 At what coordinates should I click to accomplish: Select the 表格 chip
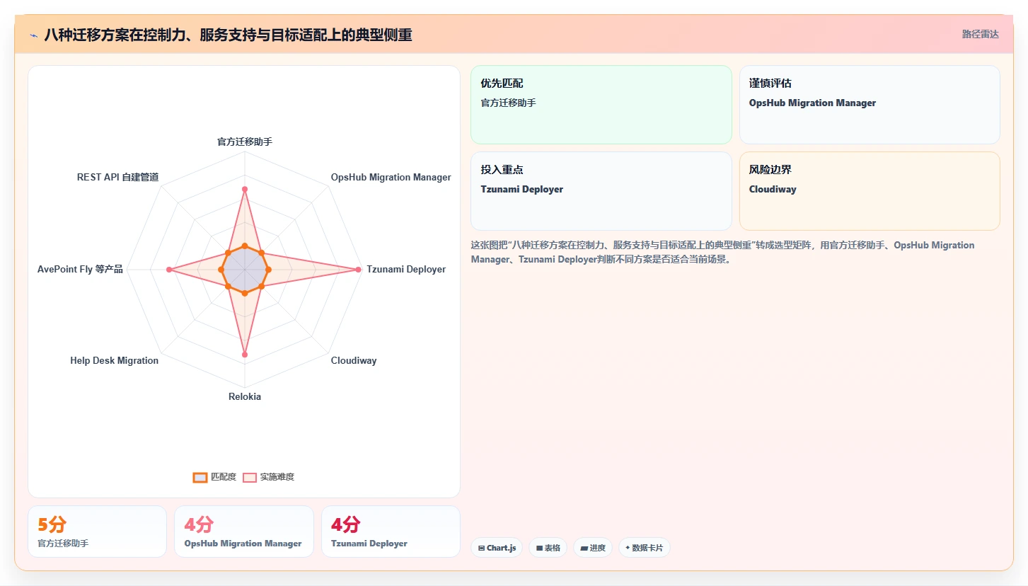click(x=548, y=548)
